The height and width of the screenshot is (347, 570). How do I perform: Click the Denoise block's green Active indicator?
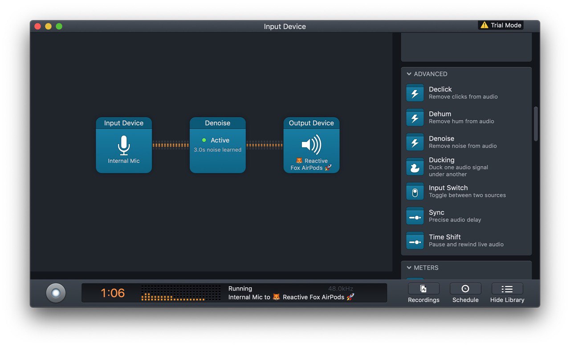[204, 140]
